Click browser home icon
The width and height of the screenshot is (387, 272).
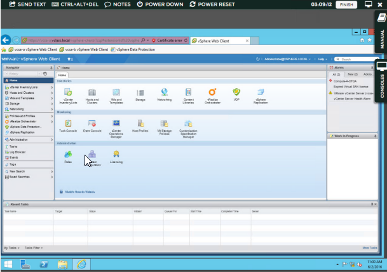[x=362, y=40]
